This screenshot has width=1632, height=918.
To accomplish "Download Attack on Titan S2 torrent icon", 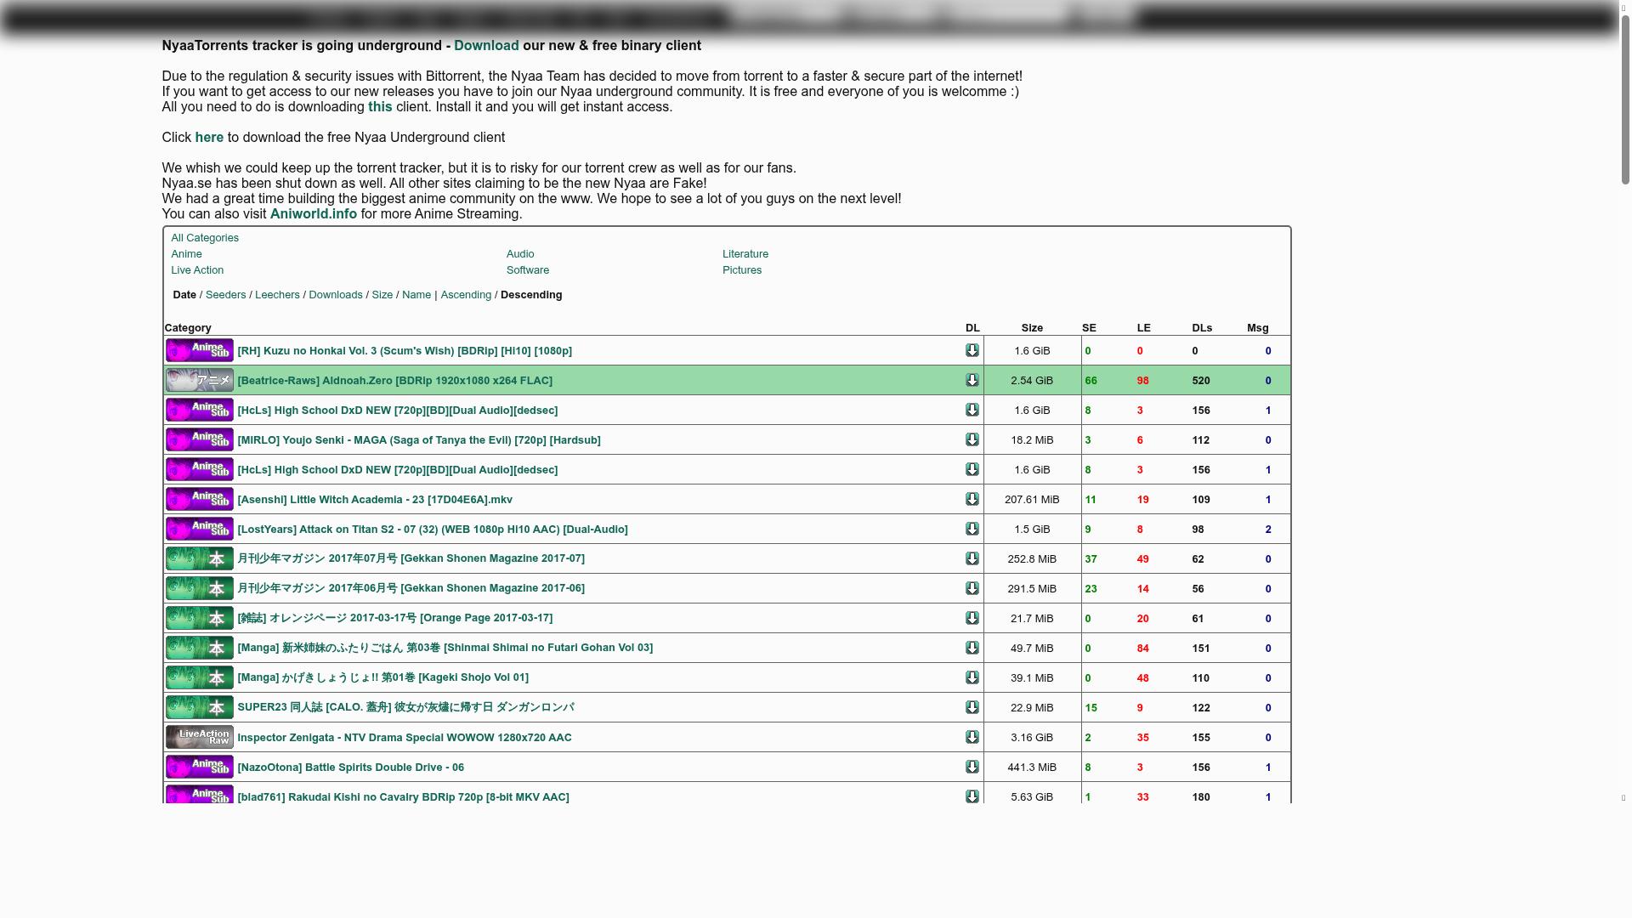I will point(972,529).
